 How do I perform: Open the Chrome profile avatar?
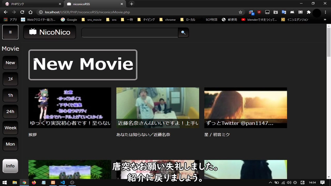click(317, 13)
